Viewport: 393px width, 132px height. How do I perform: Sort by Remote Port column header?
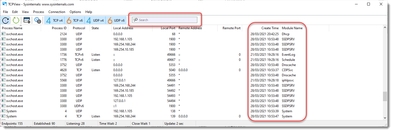[230, 28]
